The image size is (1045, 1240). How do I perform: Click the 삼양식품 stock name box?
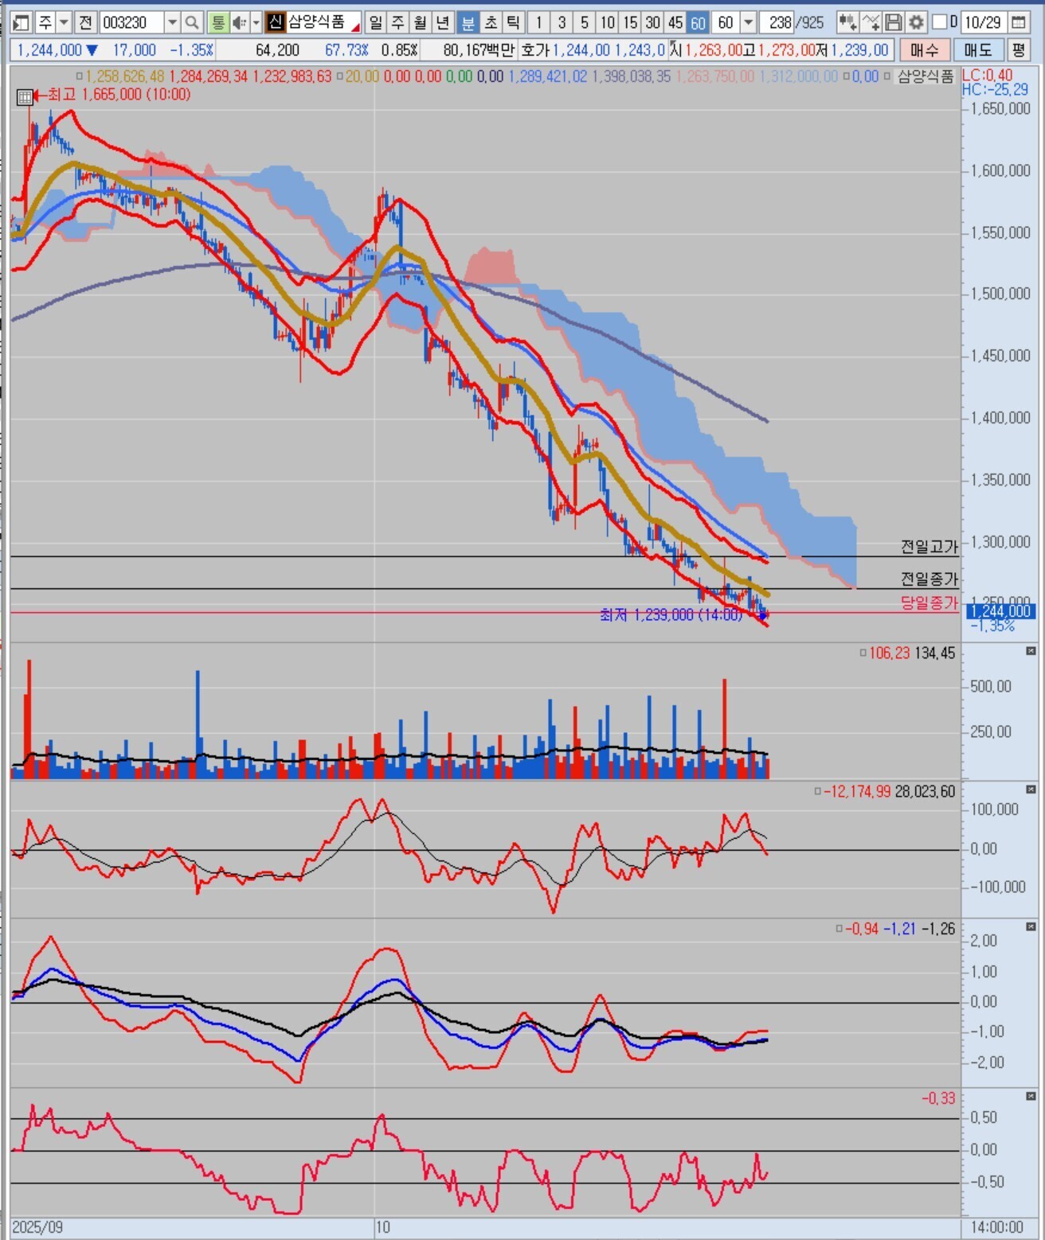[323, 22]
